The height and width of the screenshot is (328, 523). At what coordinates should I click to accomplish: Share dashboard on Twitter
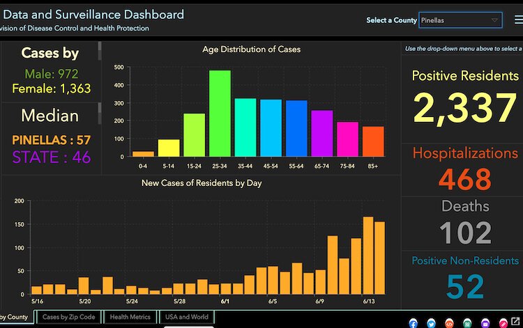point(431,323)
